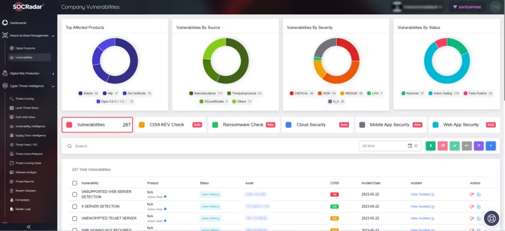This screenshot has width=505, height=231.
Task: Open the Dashboards icon in sidebar
Action: (x=5, y=23)
